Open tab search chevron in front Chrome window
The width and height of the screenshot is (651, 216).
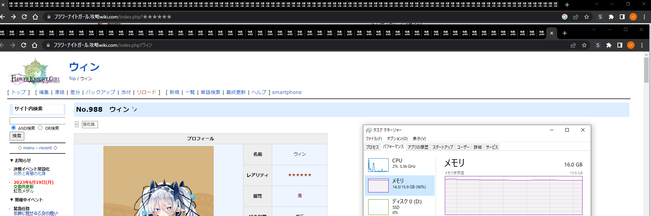(594, 30)
